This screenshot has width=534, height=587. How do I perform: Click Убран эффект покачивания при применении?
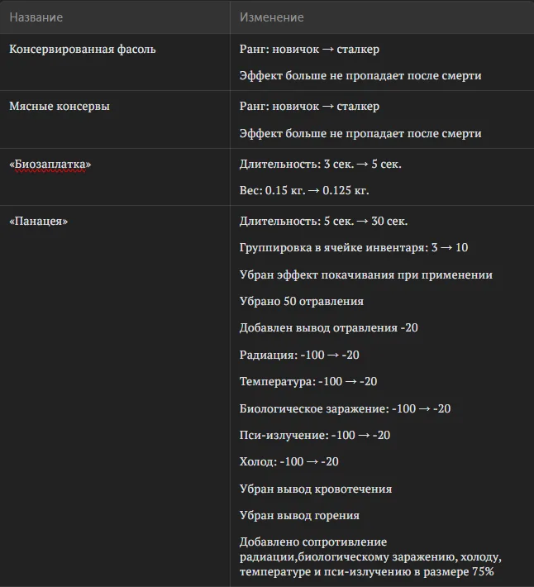click(x=366, y=274)
